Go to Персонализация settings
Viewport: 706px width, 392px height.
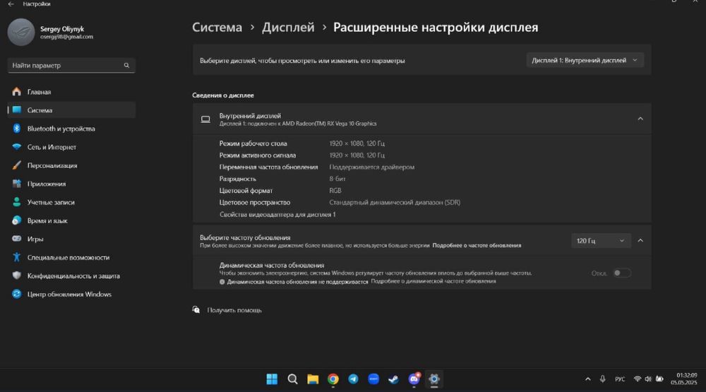[x=71, y=165]
